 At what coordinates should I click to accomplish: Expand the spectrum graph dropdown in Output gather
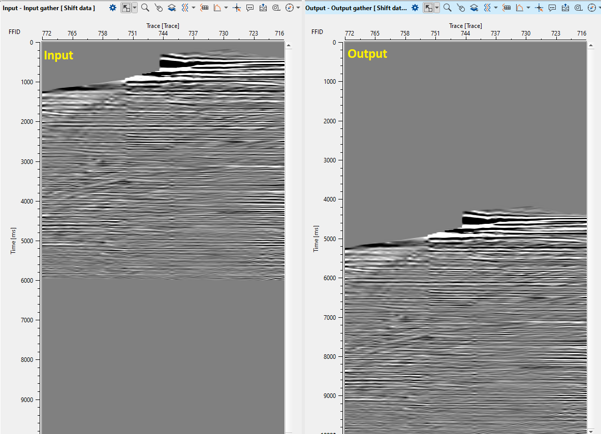[x=528, y=8]
